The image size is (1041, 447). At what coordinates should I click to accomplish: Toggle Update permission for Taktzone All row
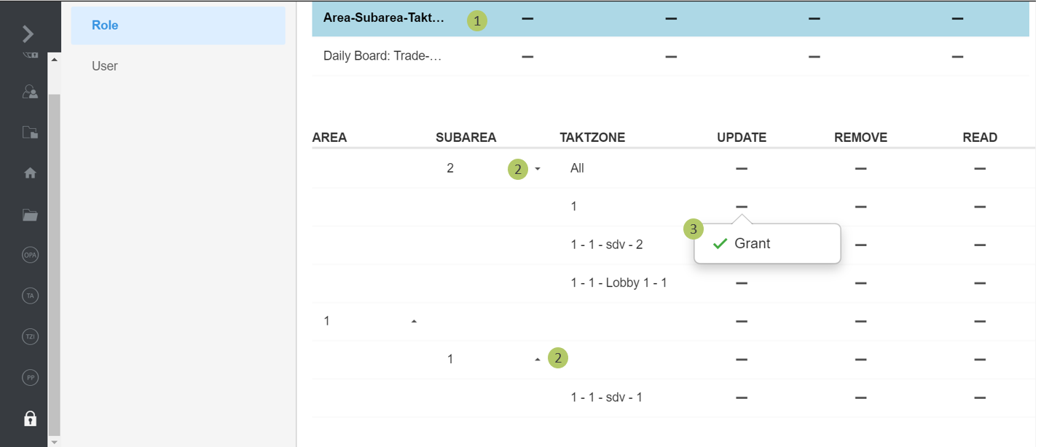point(742,169)
